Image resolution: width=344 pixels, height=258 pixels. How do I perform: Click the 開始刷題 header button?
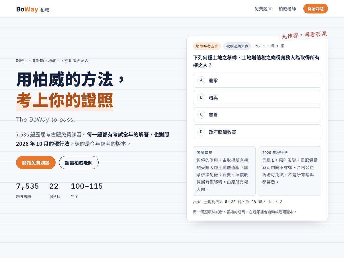316,9
